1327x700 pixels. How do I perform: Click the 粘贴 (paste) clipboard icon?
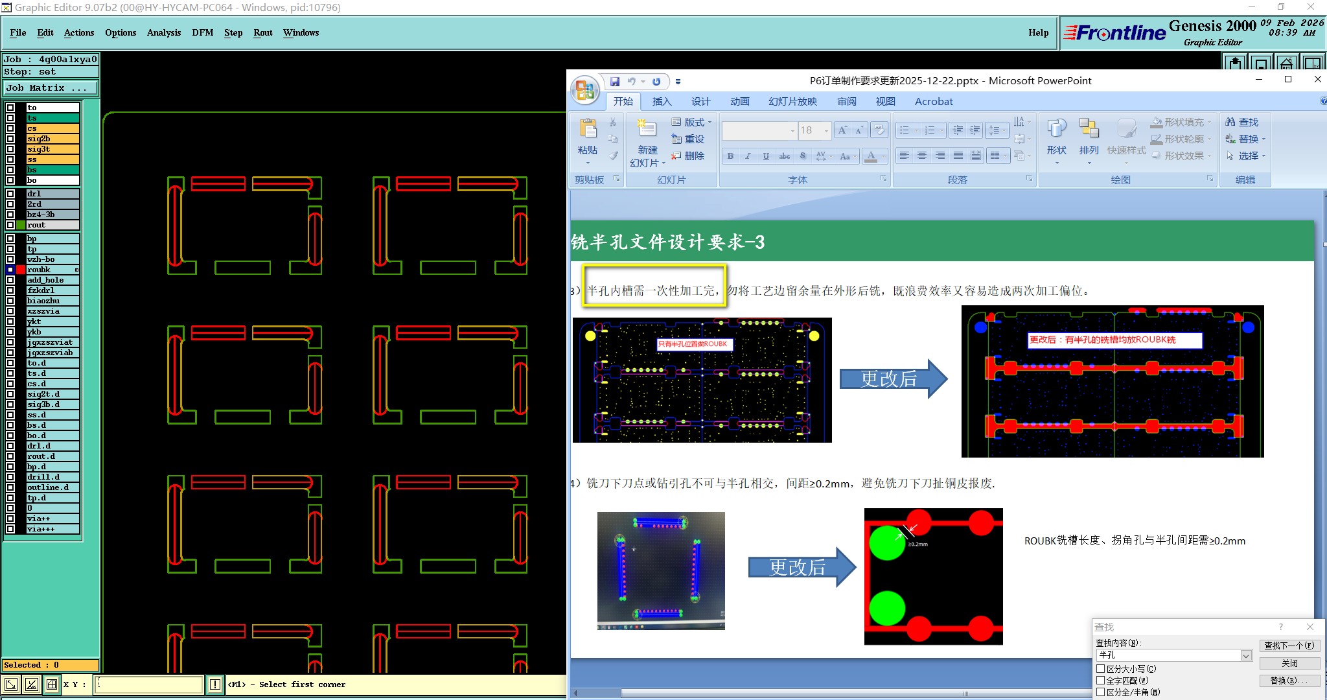click(x=588, y=129)
